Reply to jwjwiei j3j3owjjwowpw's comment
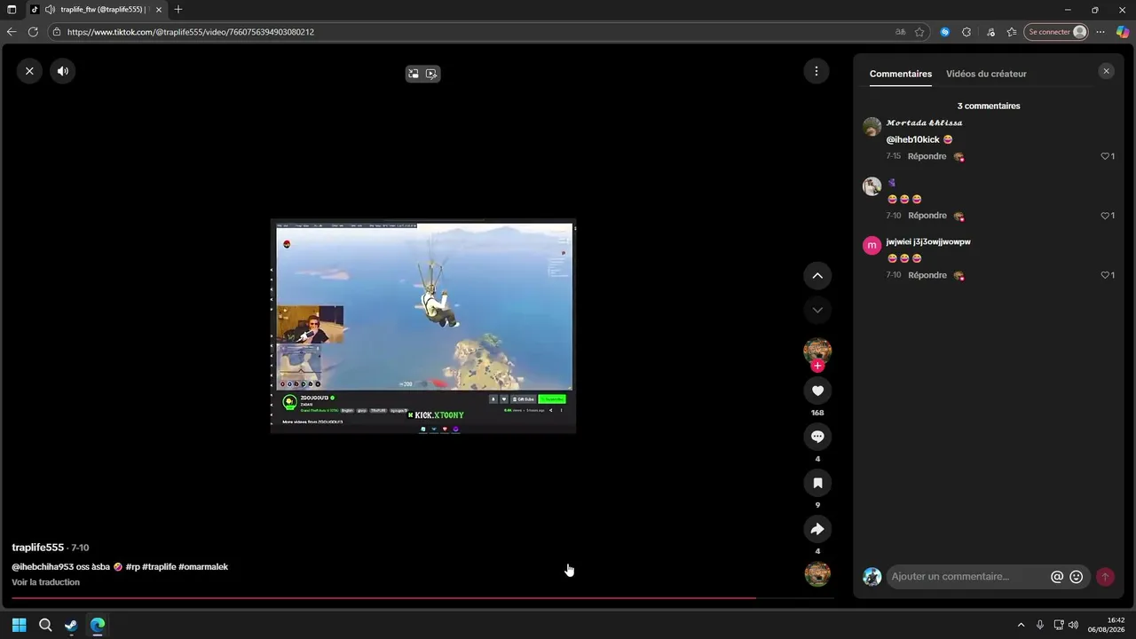This screenshot has width=1136, height=639. (927, 275)
